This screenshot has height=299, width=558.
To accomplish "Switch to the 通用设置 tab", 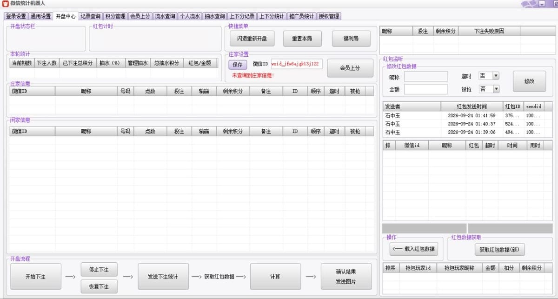I will tap(41, 16).
